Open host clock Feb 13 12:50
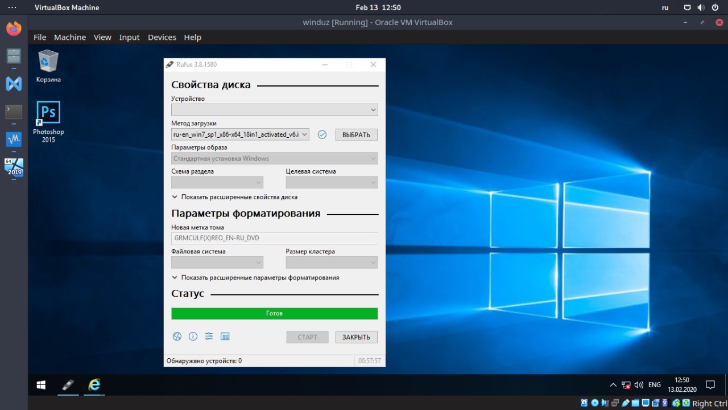The image size is (728, 410). (378, 8)
